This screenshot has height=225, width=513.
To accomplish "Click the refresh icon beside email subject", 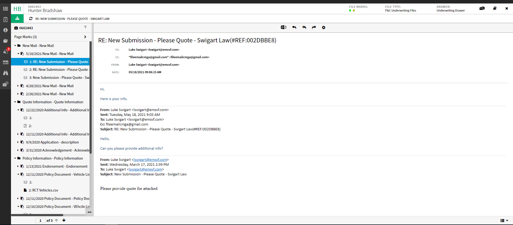I will [x=31, y=19].
